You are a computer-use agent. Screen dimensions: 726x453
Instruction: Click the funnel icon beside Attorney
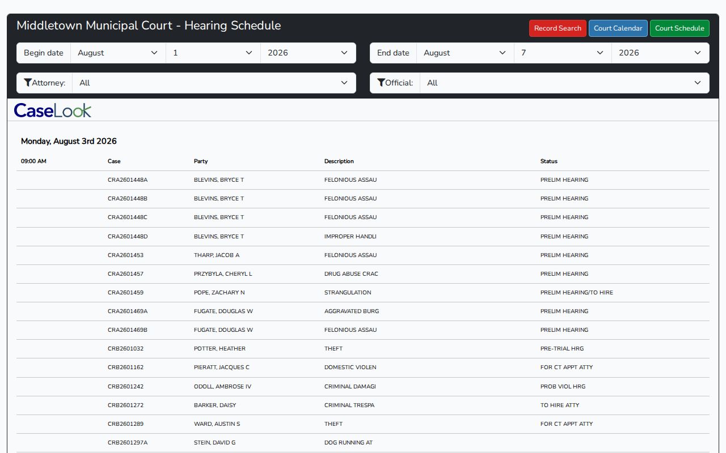pos(27,83)
